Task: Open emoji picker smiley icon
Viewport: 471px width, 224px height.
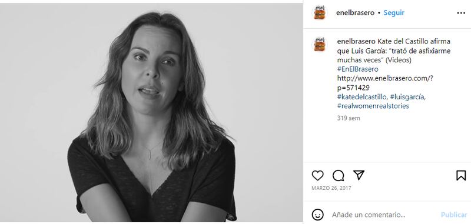Action: point(318,215)
